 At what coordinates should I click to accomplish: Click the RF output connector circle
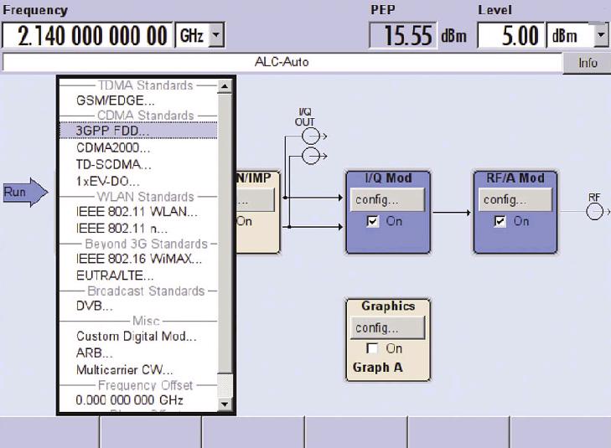coord(594,212)
